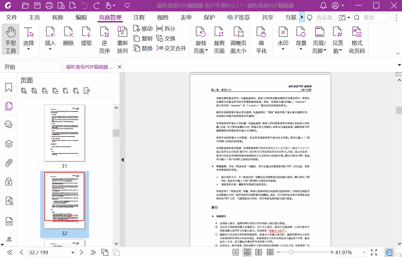
Task: Switch to the 编辑 tab
Action: [81, 17]
